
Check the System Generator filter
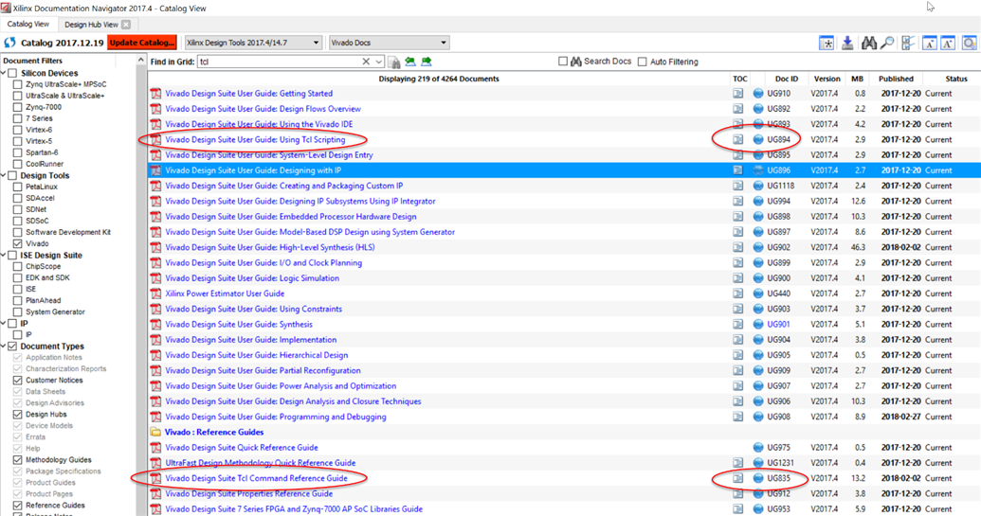[x=17, y=311]
